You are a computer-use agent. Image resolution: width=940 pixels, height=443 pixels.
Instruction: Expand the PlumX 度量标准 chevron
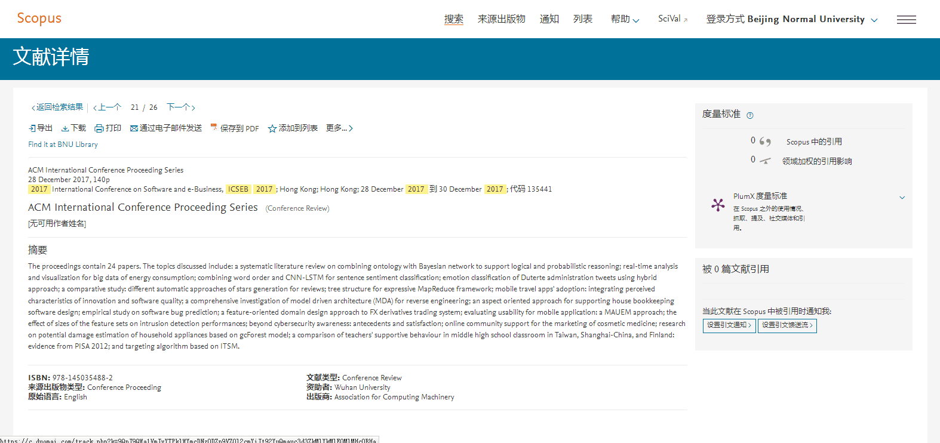[x=902, y=198]
